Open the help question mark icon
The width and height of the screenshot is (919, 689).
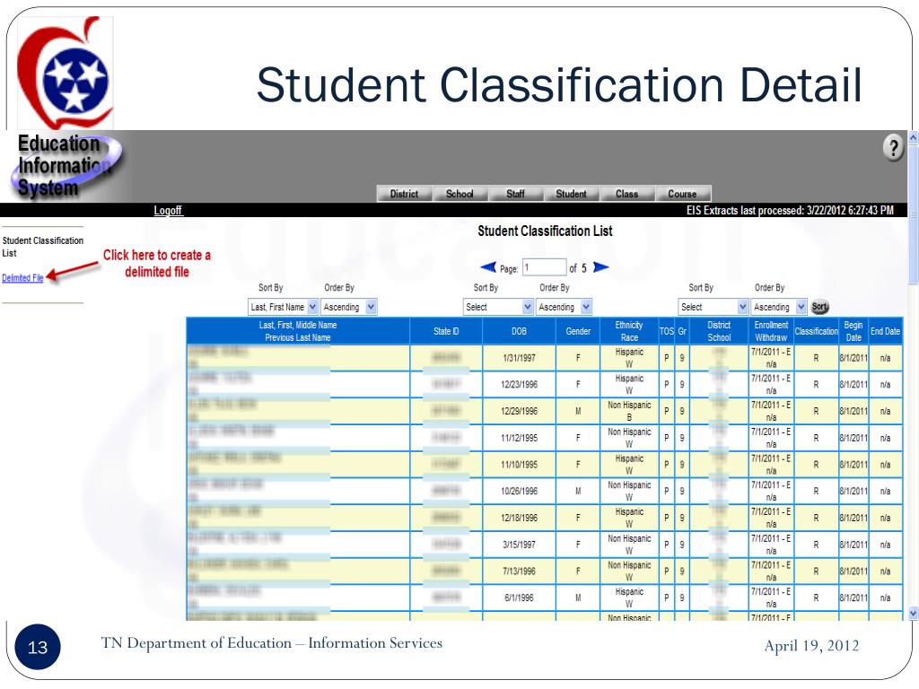pos(893,148)
